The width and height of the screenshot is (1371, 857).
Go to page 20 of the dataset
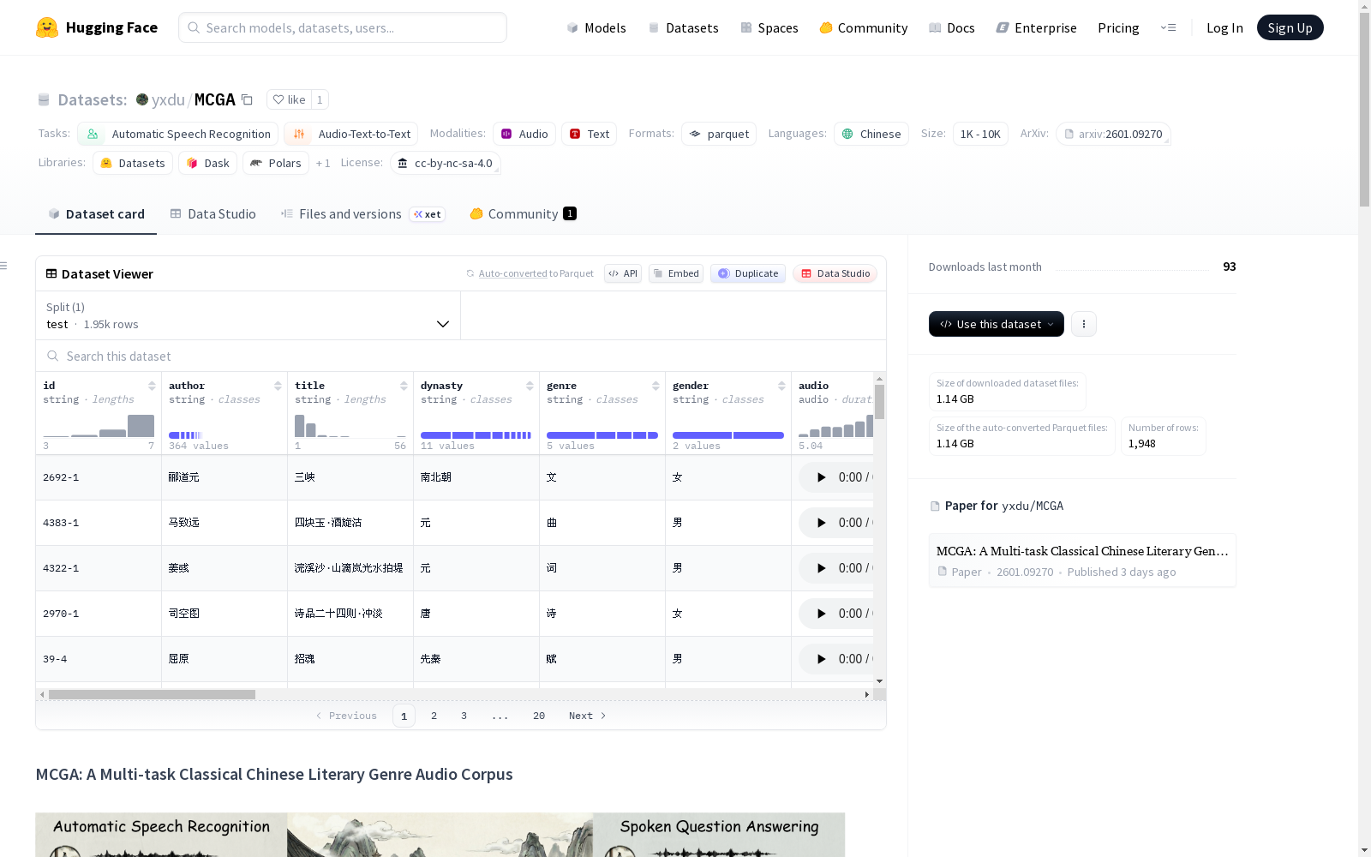coord(539,716)
